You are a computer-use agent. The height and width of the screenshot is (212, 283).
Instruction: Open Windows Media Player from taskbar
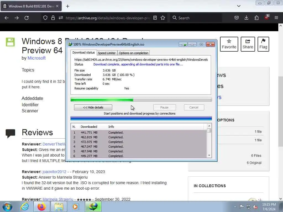coord(75,206)
